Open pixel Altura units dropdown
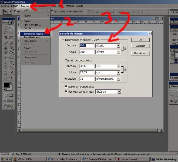This screenshot has width=178, height=162. (118, 52)
